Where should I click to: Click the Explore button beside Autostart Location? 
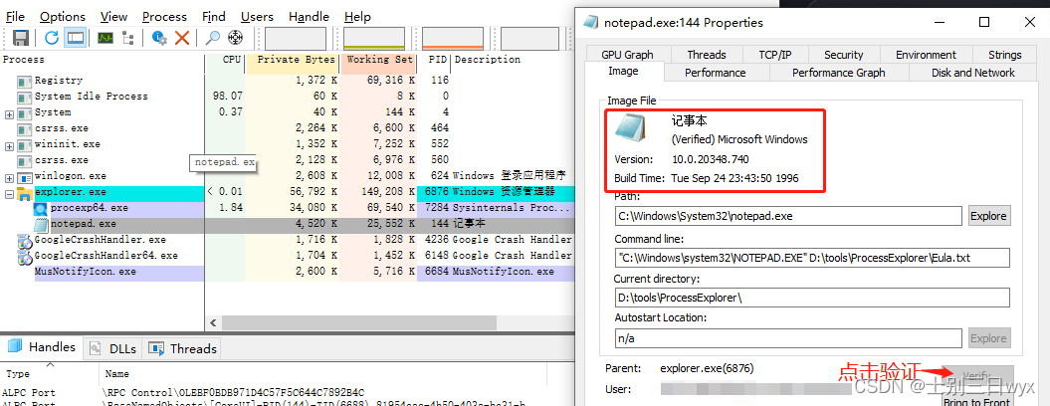coord(988,338)
